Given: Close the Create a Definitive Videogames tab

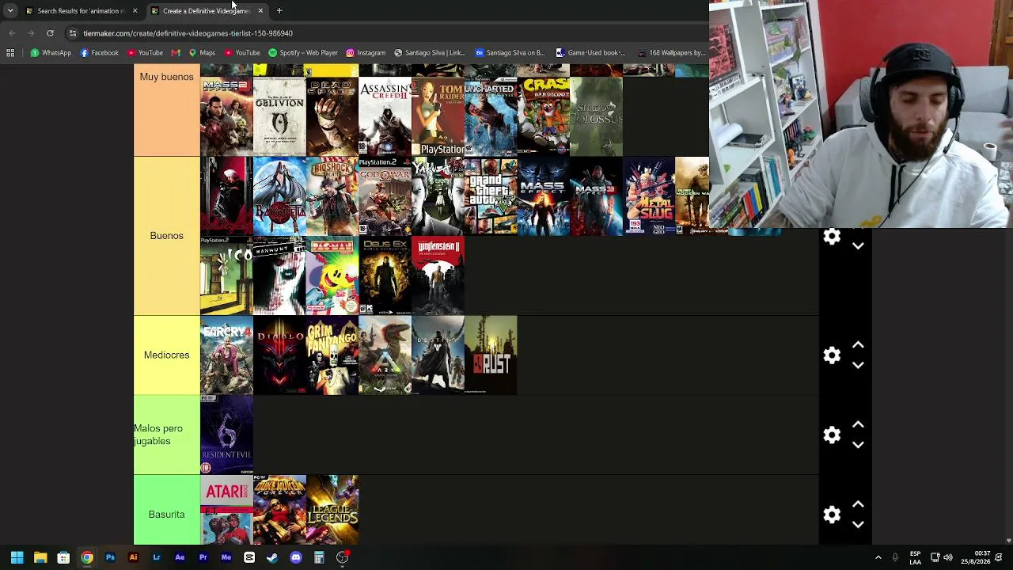Looking at the screenshot, I should tap(260, 10).
